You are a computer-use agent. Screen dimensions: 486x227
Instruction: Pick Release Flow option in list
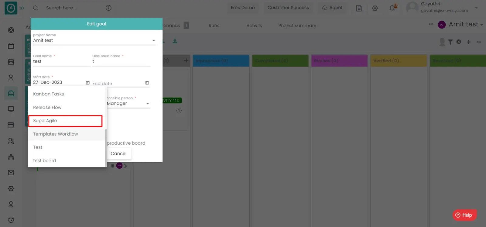tap(67, 107)
